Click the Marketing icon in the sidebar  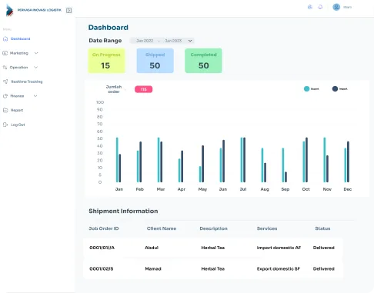pyautogui.click(x=5, y=53)
